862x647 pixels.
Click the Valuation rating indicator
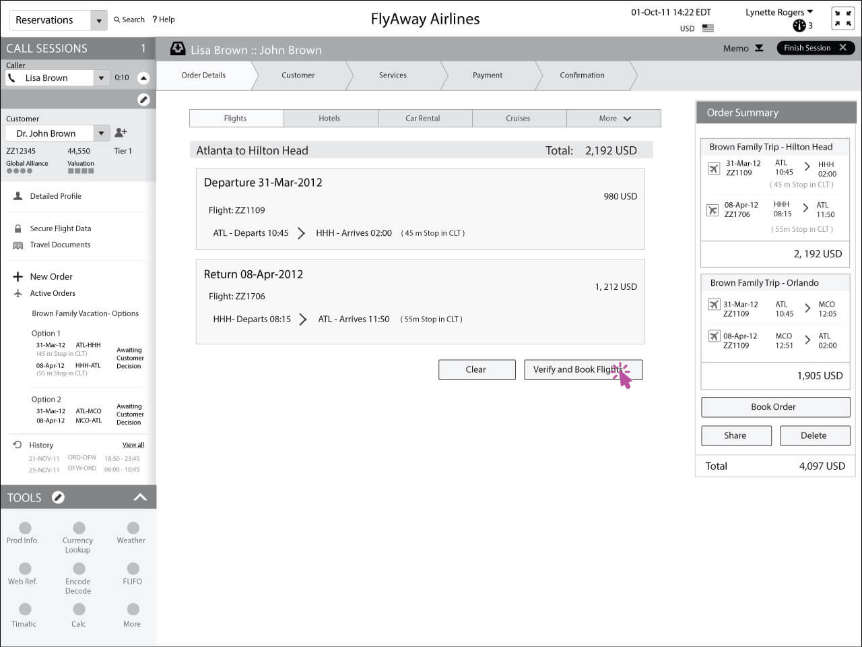tap(81, 171)
